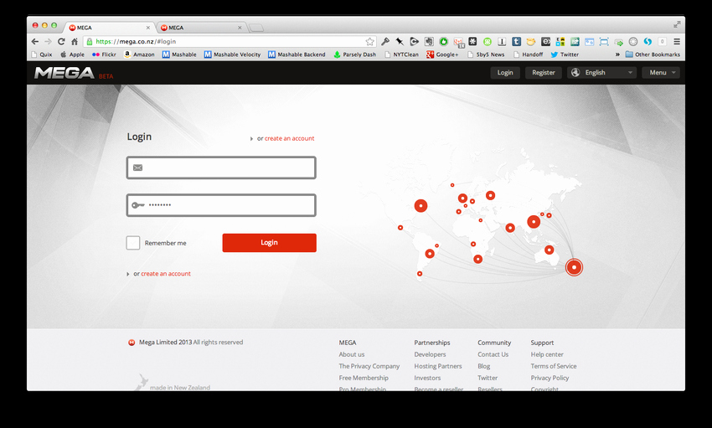Click the Instapaper I extension icon

click(x=502, y=41)
